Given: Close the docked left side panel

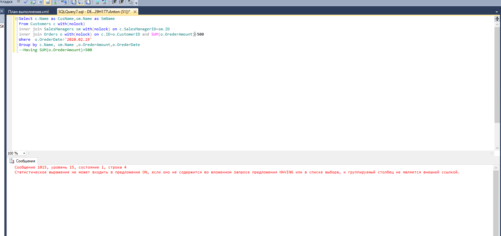Looking at the screenshot, I should pos(2,11).
